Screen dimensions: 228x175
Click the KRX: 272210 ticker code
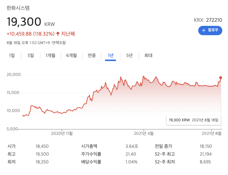208,20
